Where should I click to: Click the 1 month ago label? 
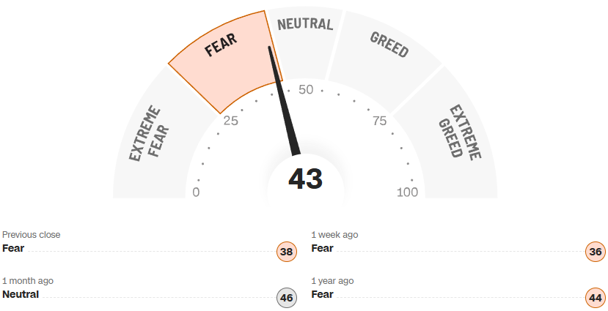click(x=28, y=281)
